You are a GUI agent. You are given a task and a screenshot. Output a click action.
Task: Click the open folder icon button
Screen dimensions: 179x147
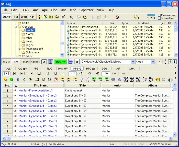coord(44,62)
